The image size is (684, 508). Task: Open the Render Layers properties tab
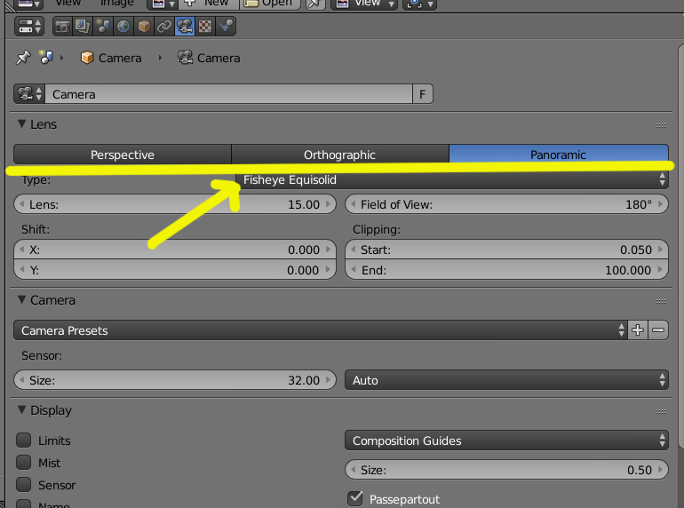coord(82,27)
